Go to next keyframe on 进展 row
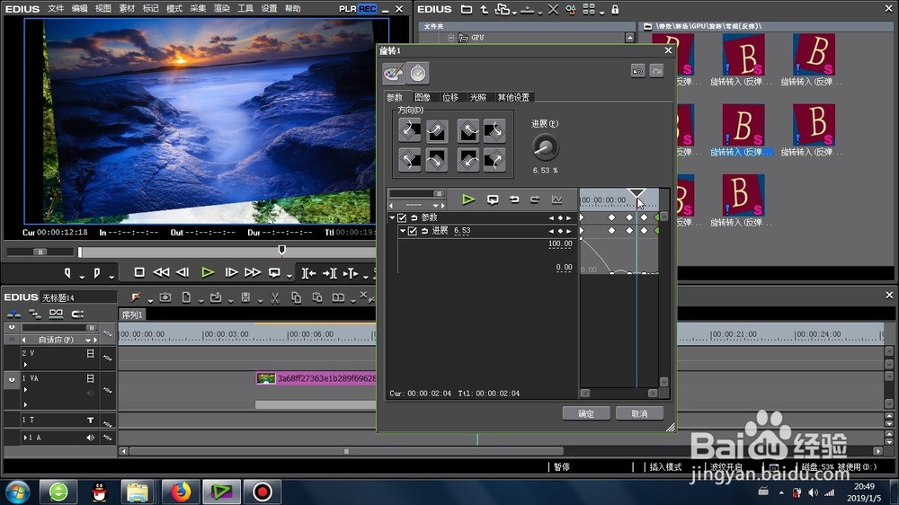899x505 pixels. point(569,231)
